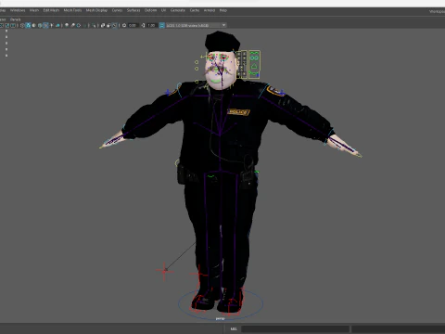Click the MEL script language label
Image resolution: width=445 pixels, height=334 pixels.
pos(234,329)
